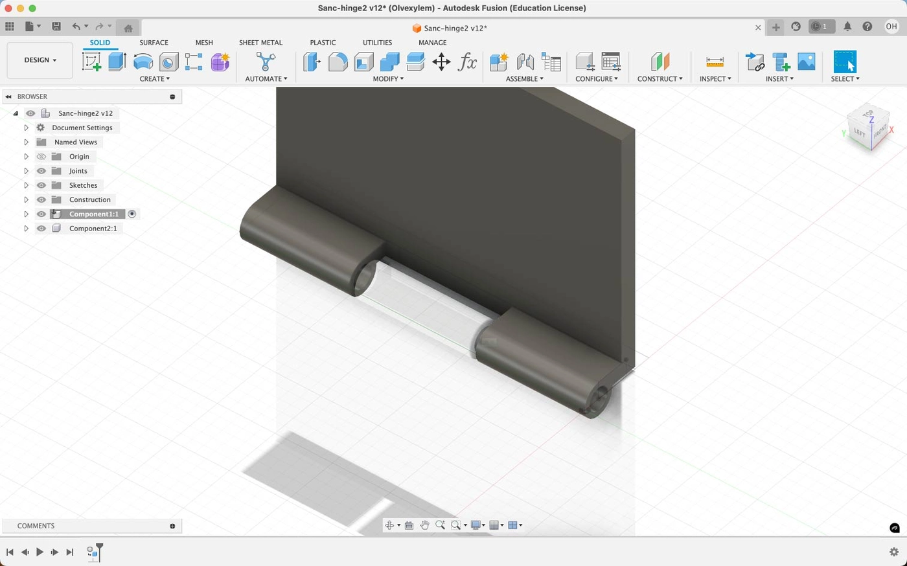907x566 pixels.
Task: Select the Joint tool in Assemble
Action: pos(525,62)
